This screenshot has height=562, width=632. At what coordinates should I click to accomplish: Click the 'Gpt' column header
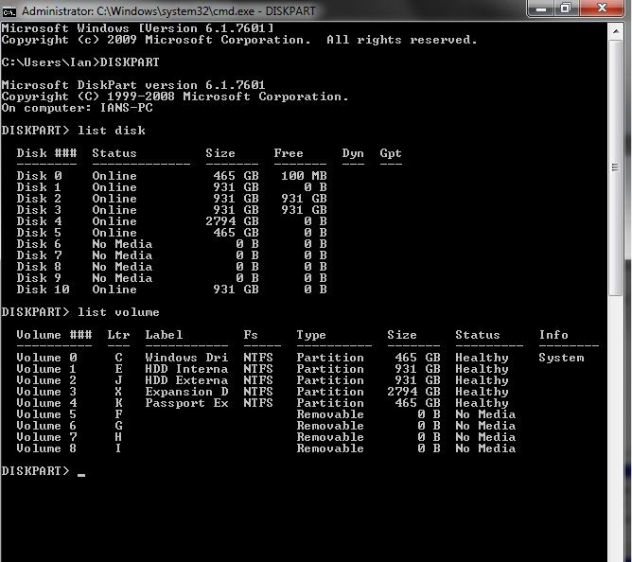pos(391,153)
